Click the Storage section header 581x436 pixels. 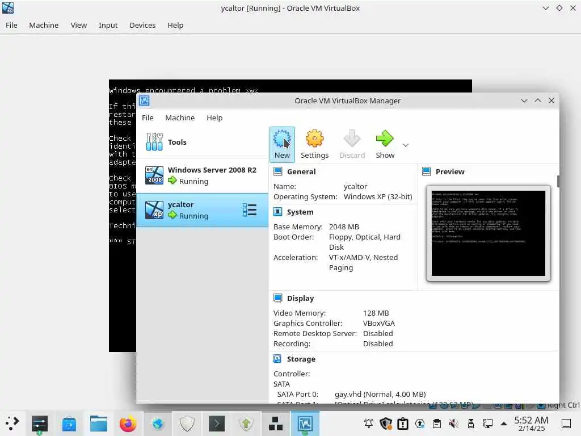[x=301, y=359]
